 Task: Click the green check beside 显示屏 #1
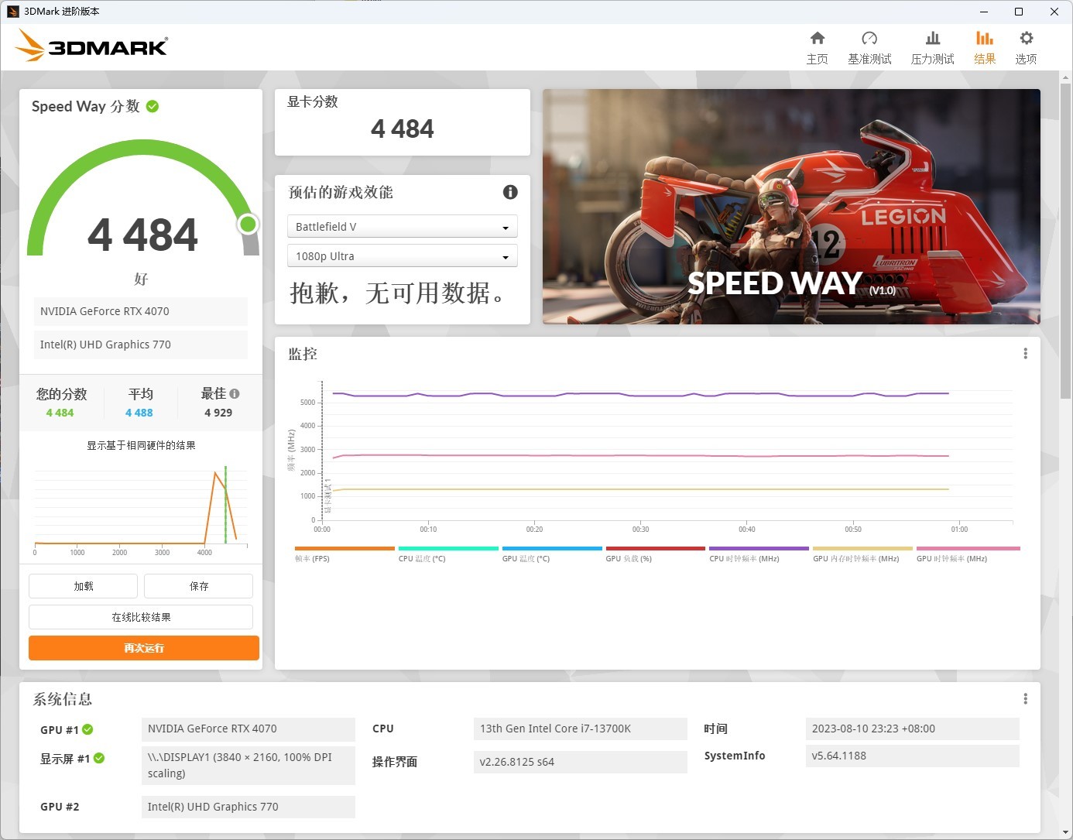click(99, 758)
